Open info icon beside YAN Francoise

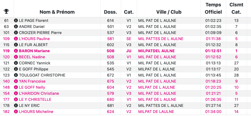16,81
